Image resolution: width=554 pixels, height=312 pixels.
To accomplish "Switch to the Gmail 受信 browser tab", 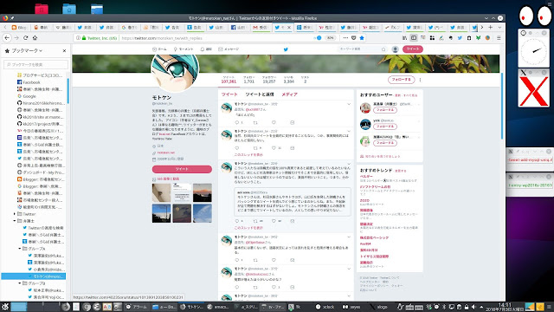I will click(261, 27).
